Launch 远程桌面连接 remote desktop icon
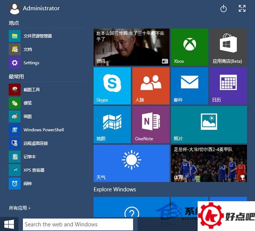The image size is (255, 231). [x=14, y=143]
